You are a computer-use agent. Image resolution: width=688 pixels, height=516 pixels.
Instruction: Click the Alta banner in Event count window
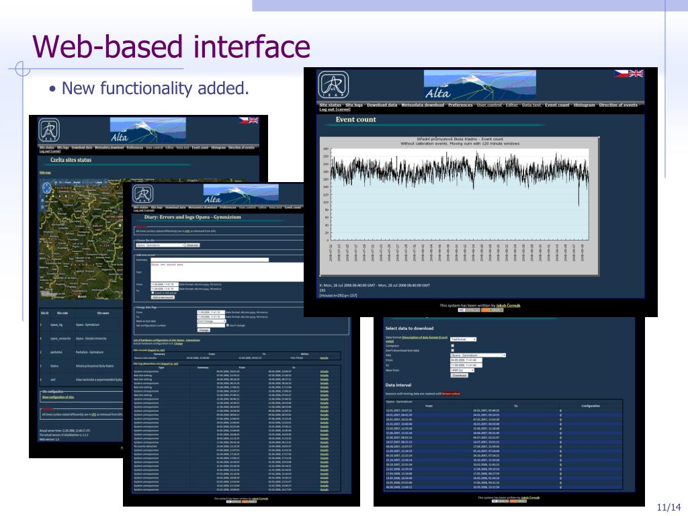(480, 85)
